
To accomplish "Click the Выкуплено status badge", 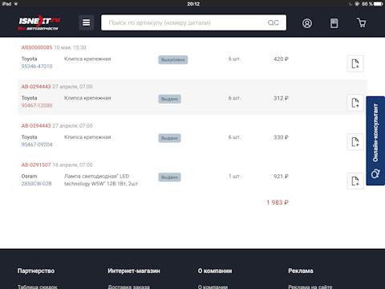I will (173, 59).
